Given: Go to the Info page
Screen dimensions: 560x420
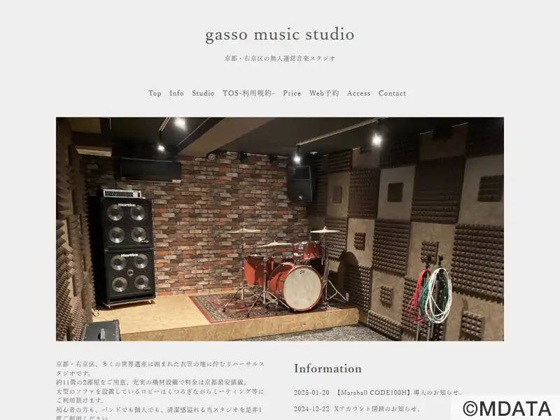Looking at the screenshot, I should 176,94.
